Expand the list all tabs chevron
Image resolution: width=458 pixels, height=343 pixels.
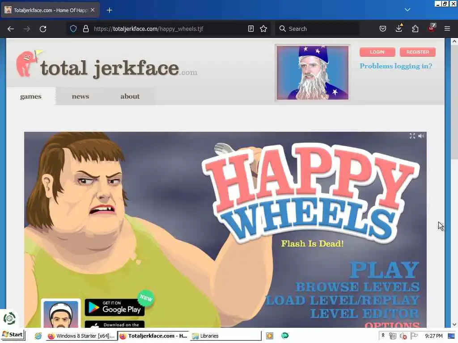click(x=407, y=10)
